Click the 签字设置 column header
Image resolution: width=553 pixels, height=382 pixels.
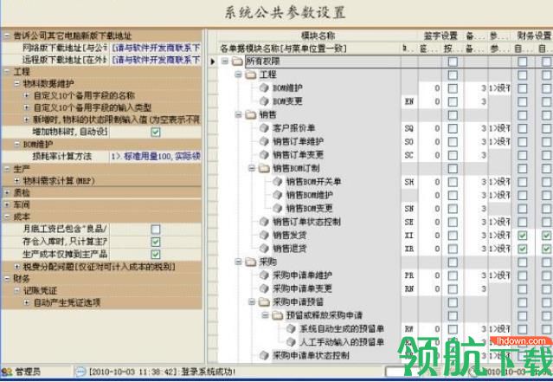point(440,36)
